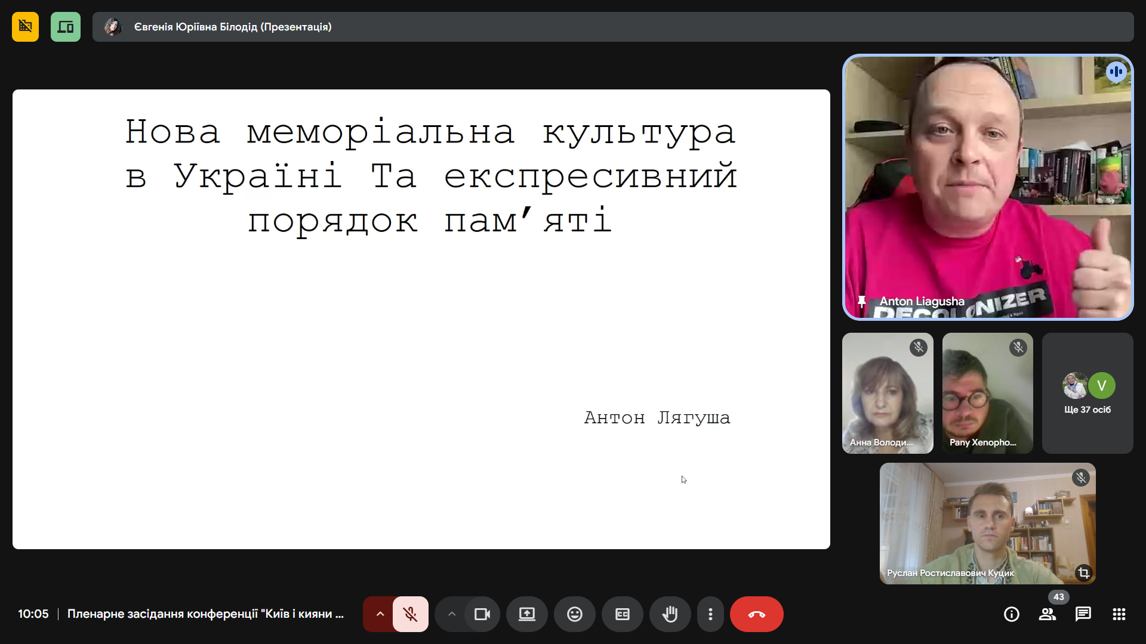
Task: Select Pany Xenopho... video thumbnail
Action: coord(987,394)
